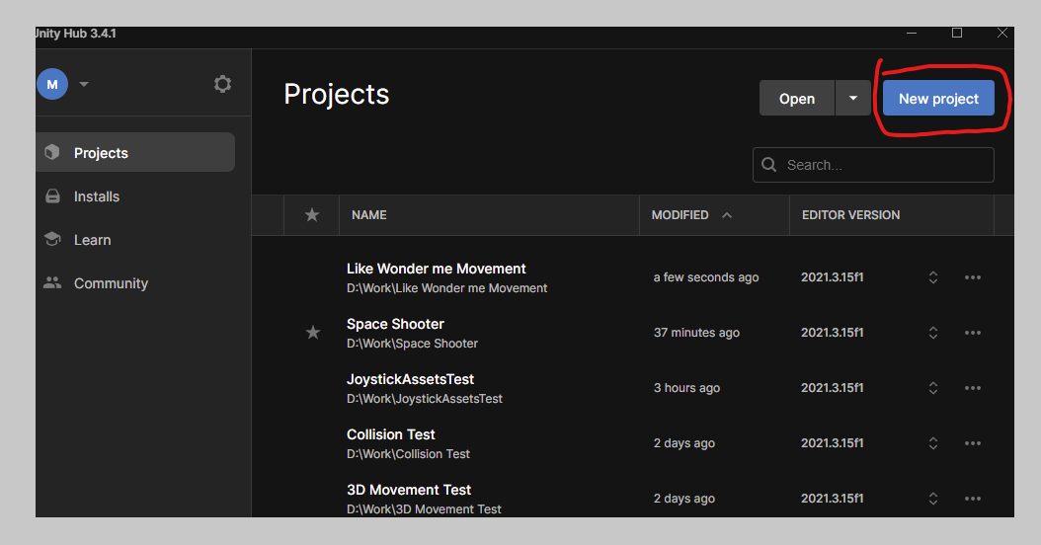1041x545 pixels.
Task: Click the Projects cube icon
Action: point(52,152)
